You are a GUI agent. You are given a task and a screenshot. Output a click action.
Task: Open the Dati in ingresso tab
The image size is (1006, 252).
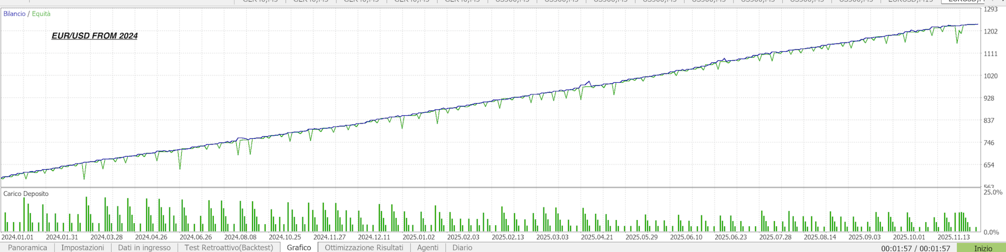144,247
